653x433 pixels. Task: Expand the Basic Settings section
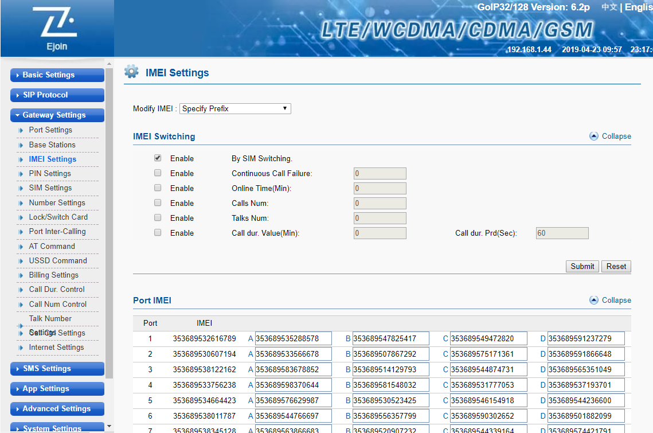coord(57,75)
